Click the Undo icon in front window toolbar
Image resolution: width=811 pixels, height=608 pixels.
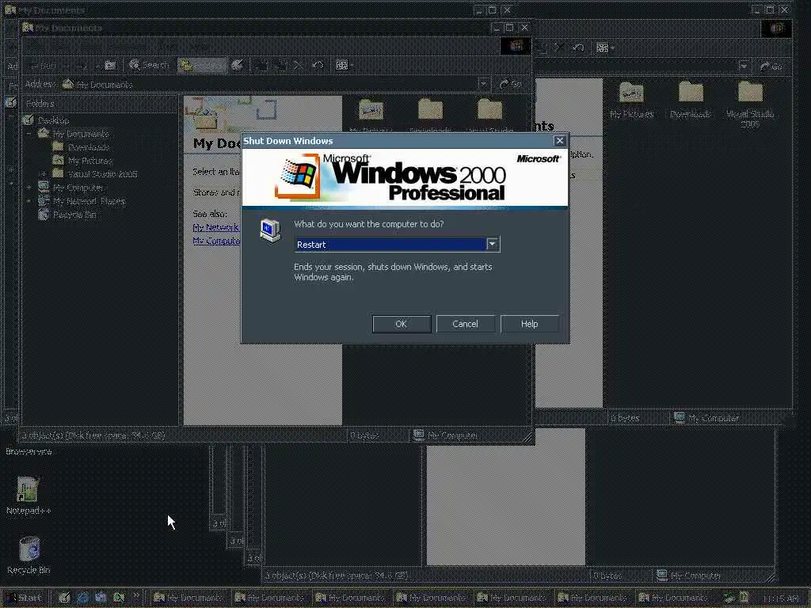pyautogui.click(x=318, y=65)
